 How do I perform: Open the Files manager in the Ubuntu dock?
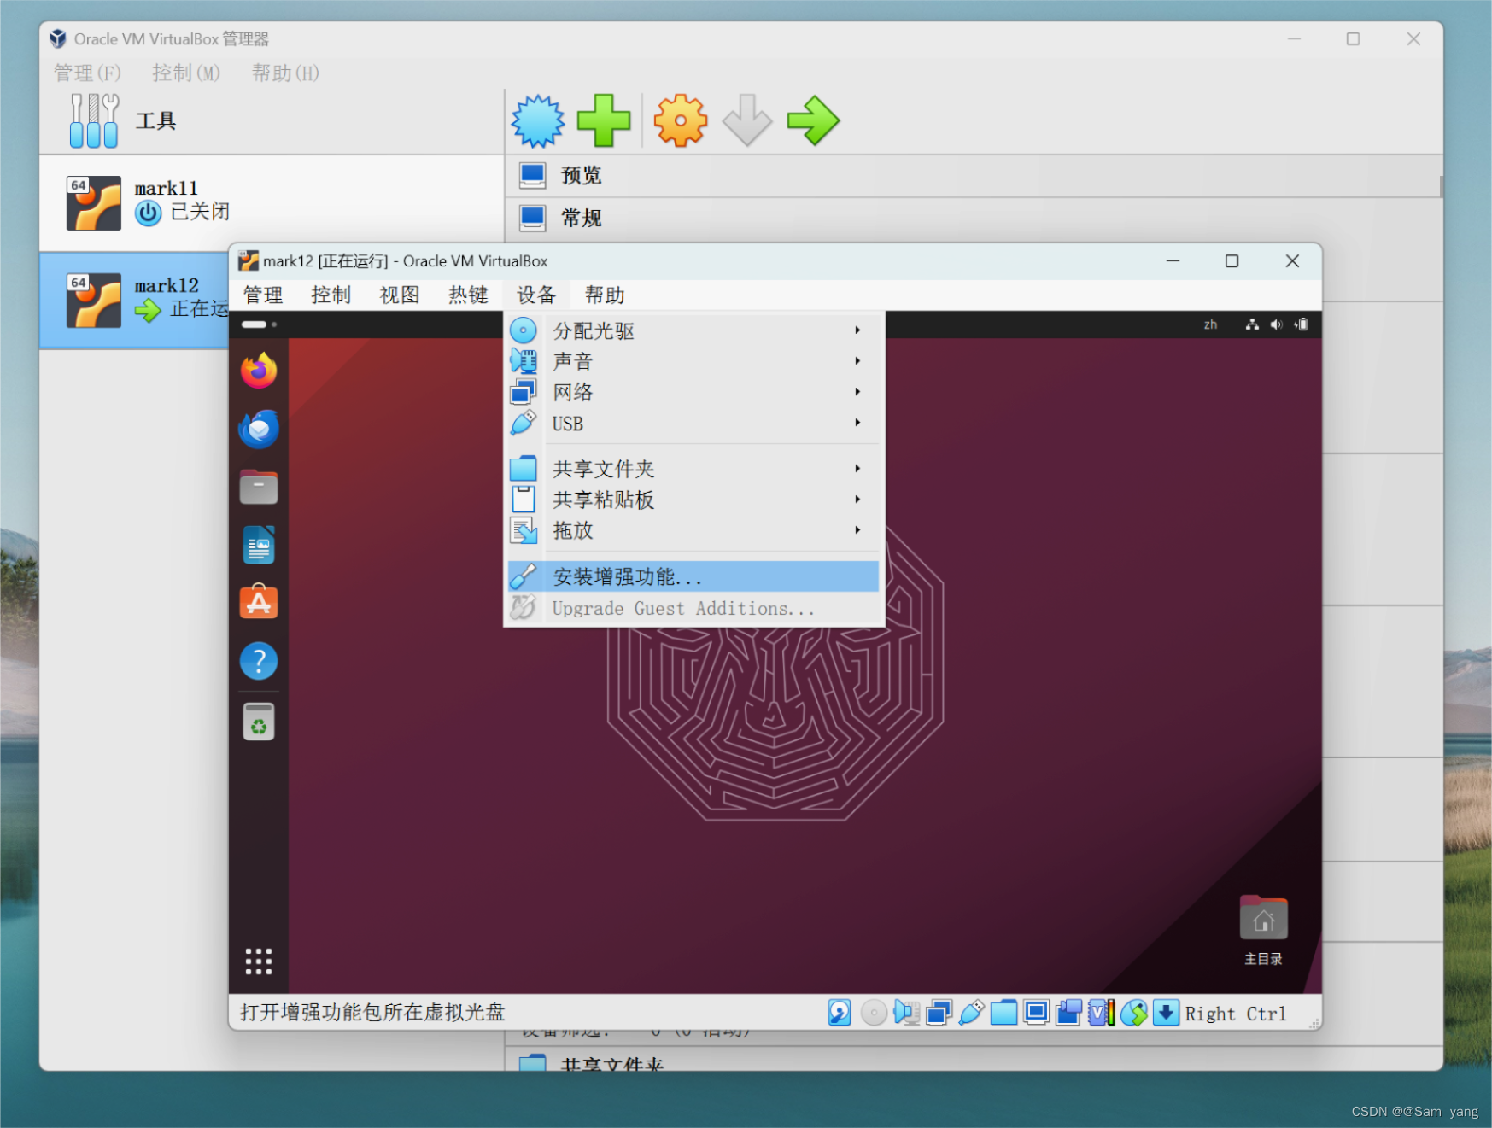coord(259,487)
